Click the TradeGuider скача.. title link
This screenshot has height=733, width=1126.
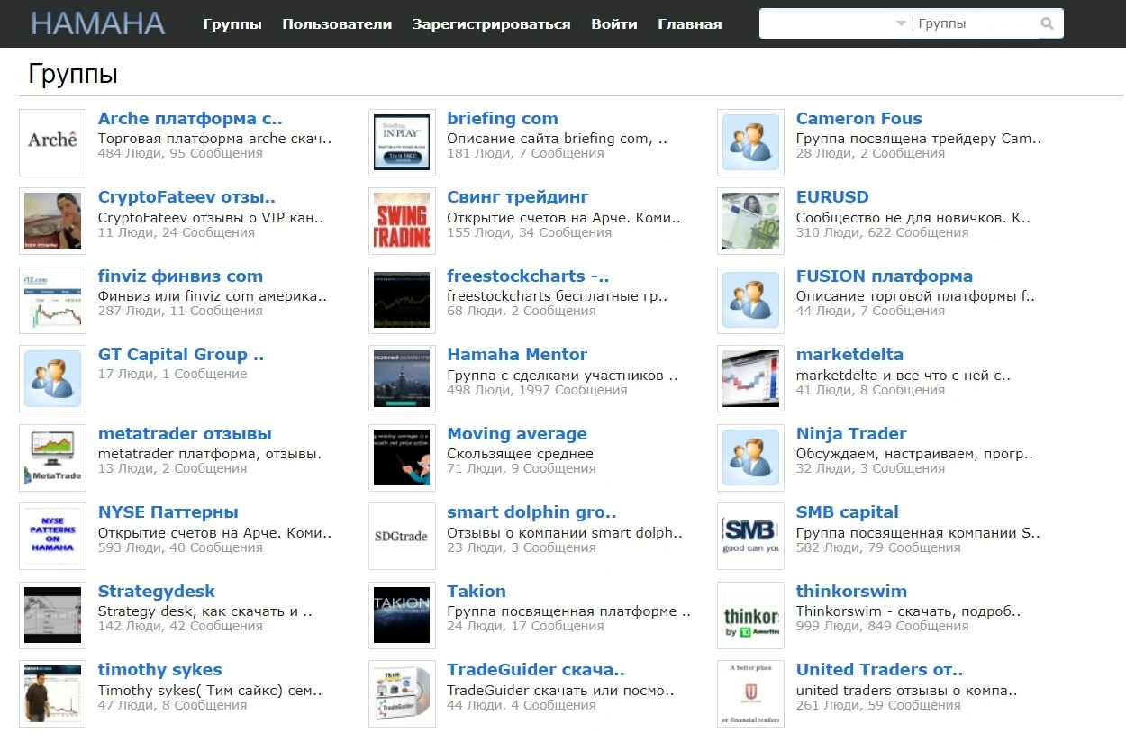[x=536, y=669]
